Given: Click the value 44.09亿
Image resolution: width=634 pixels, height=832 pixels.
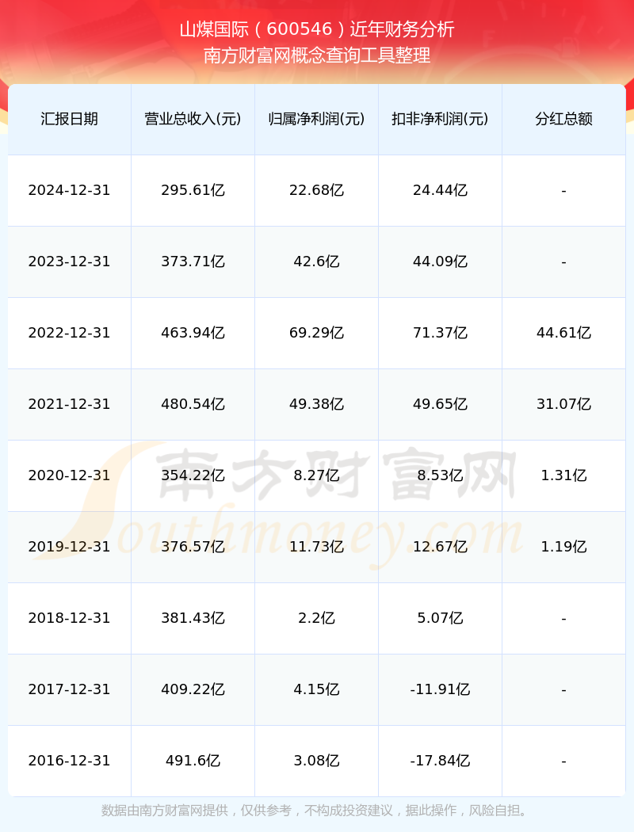Looking at the screenshot, I should 441,261.
